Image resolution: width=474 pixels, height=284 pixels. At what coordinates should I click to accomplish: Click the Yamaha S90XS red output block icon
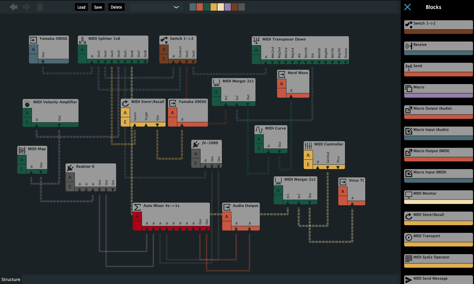click(x=172, y=103)
